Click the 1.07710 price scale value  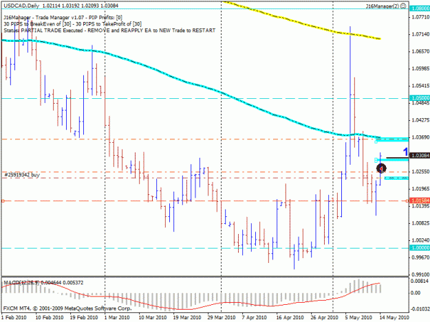pyautogui.click(x=420, y=17)
